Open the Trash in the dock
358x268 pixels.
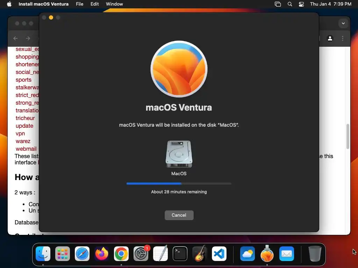click(x=315, y=254)
